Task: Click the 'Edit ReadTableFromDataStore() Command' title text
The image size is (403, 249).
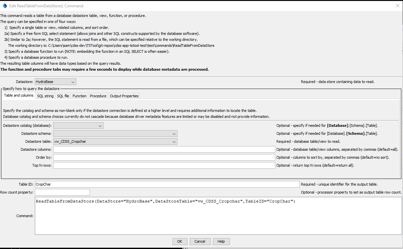Action: click(46, 6)
